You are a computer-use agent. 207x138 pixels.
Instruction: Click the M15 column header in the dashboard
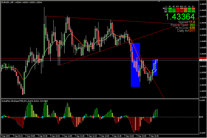[178, 7]
